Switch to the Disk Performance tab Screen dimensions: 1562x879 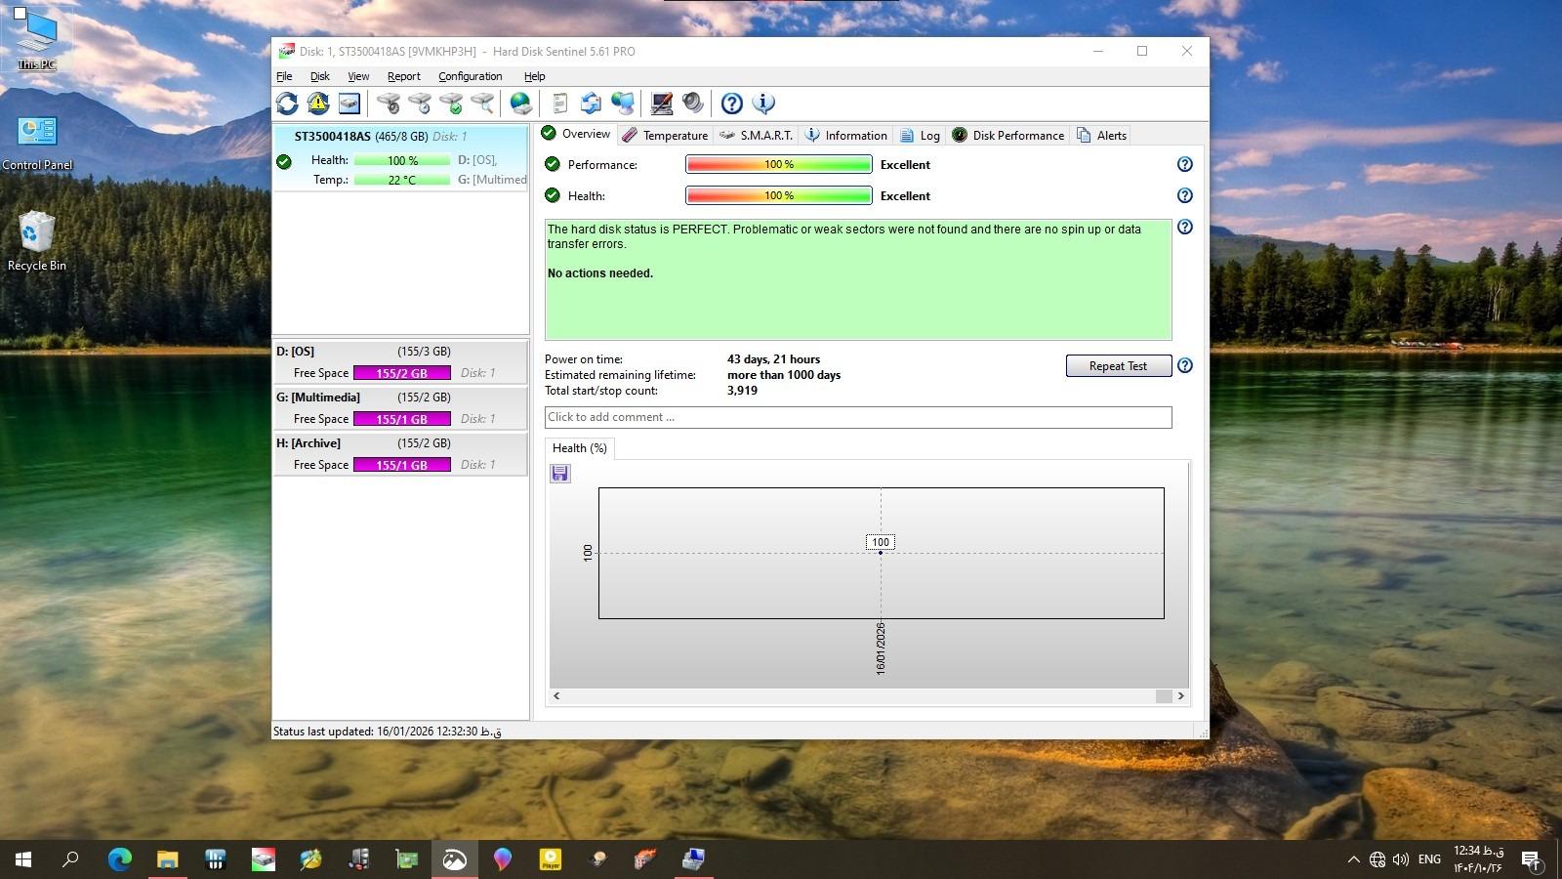(1008, 136)
